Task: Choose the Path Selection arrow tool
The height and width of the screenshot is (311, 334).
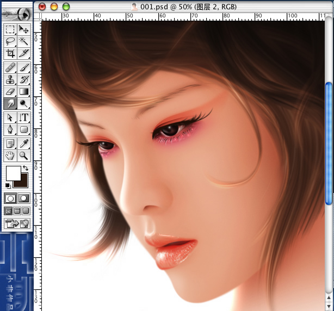Action: [10, 117]
